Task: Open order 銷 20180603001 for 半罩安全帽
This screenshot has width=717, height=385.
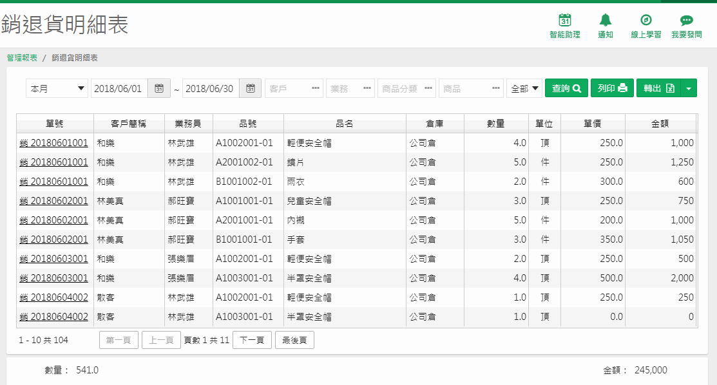Action: tap(53, 278)
